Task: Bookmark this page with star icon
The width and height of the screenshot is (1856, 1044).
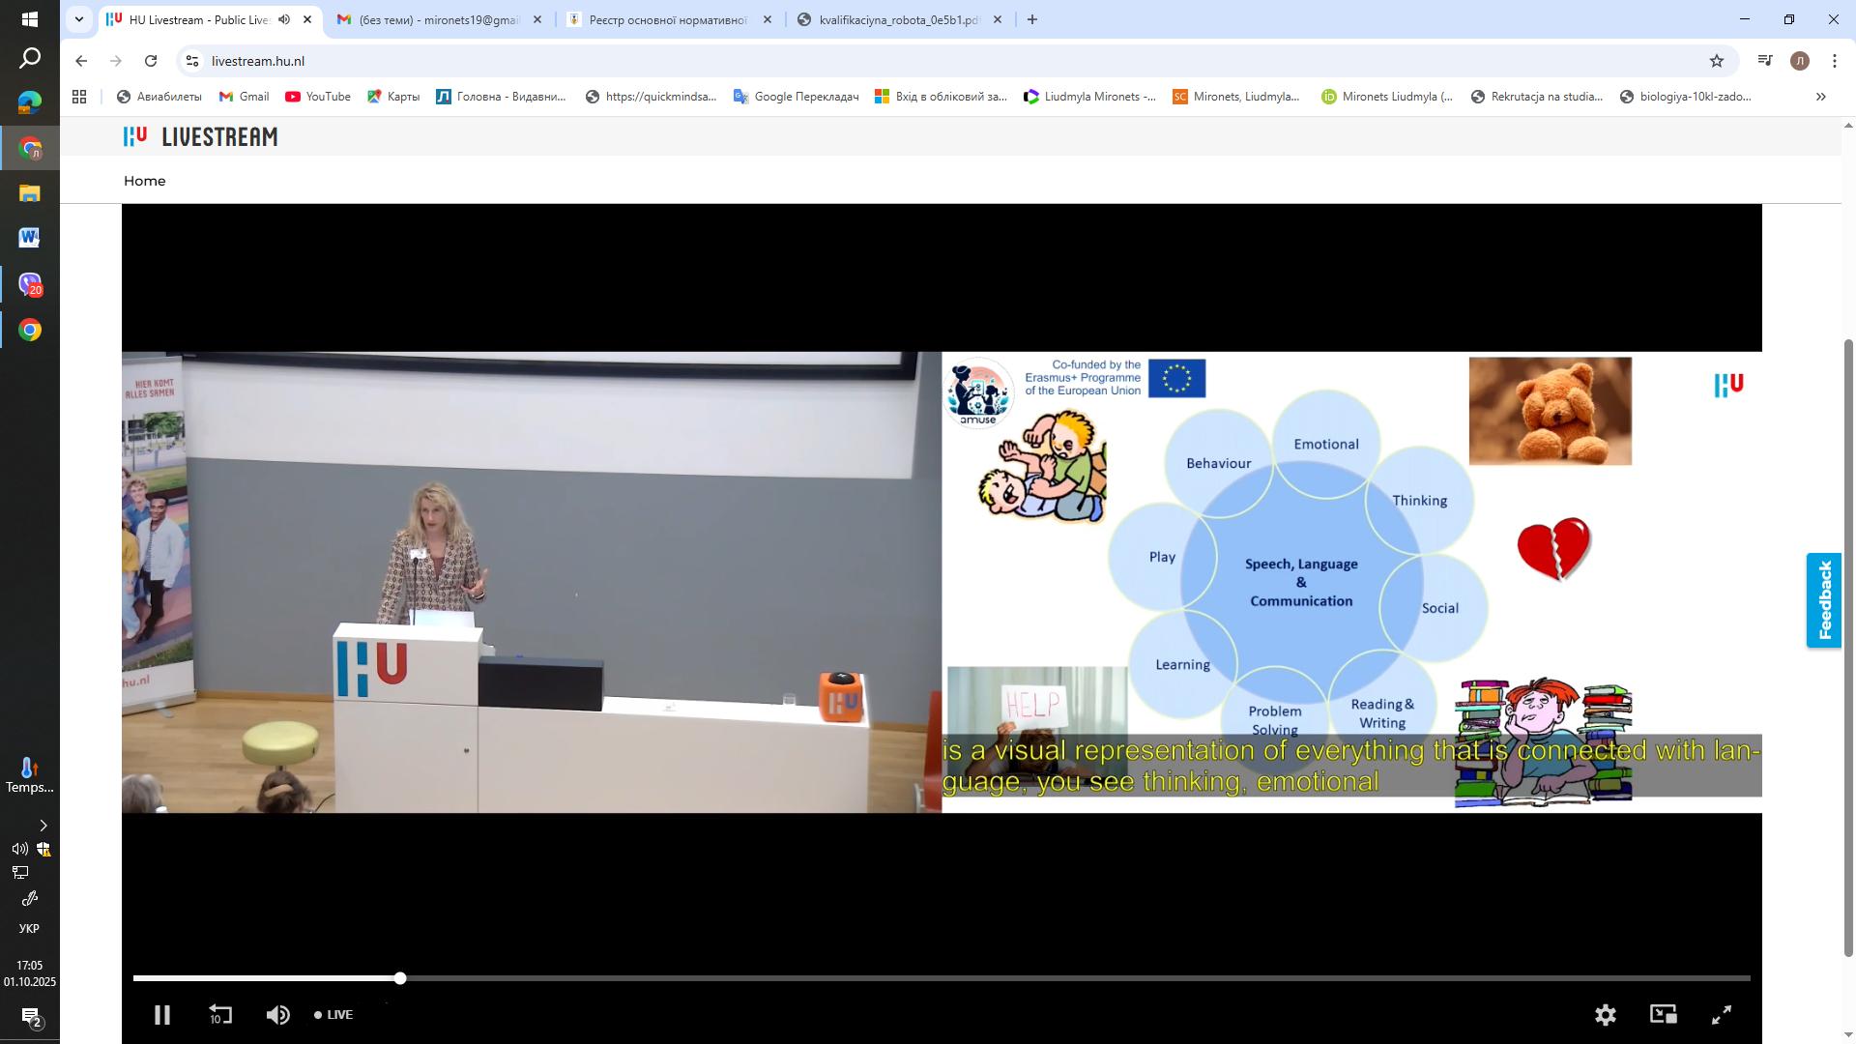Action: point(1716,61)
